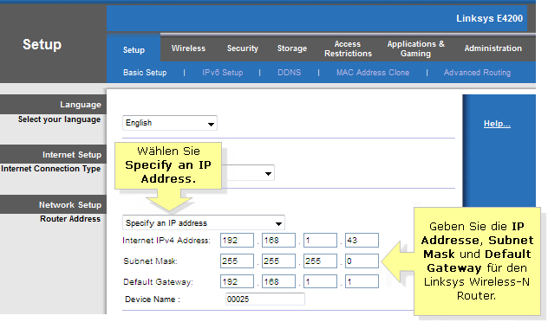Click Subnet Mask first octet field
The height and width of the screenshot is (322, 548).
pos(237,261)
